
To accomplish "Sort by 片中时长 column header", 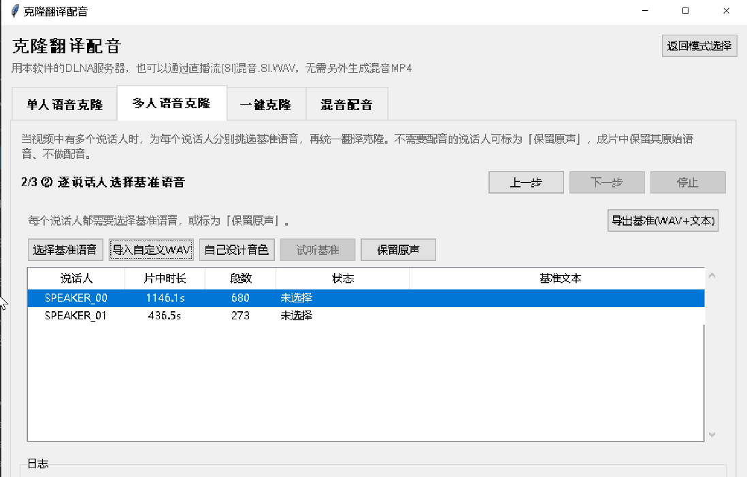I will click(165, 279).
